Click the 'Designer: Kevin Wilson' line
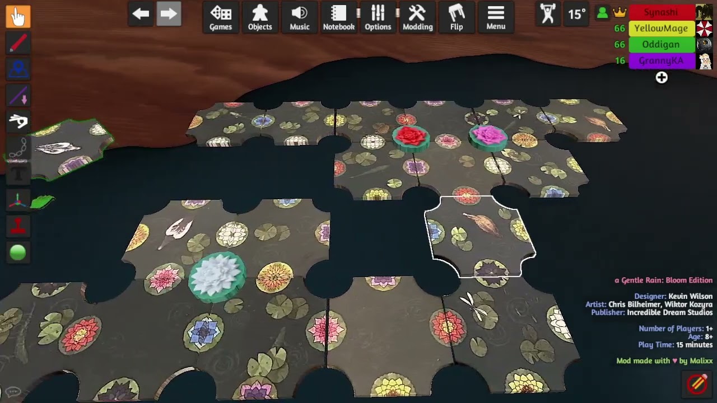 point(673,296)
